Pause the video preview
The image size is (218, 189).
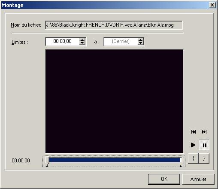coord(204,145)
